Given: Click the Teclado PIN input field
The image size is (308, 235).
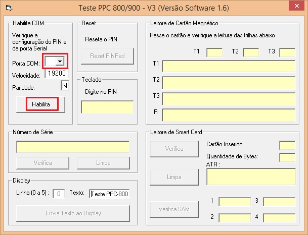Looking at the screenshot, I should click(107, 107).
